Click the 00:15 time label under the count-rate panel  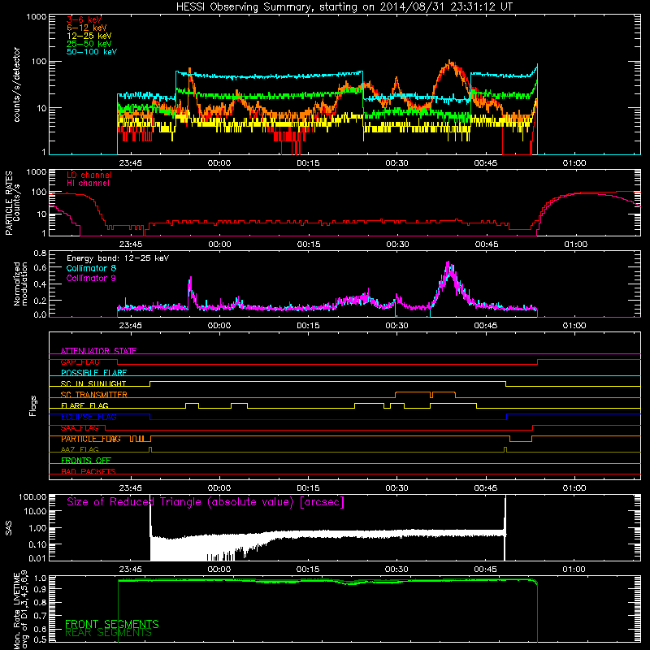tap(308, 163)
